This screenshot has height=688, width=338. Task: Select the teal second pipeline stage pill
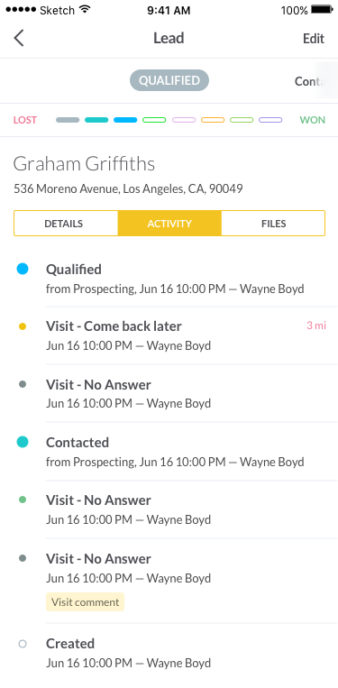tap(96, 120)
